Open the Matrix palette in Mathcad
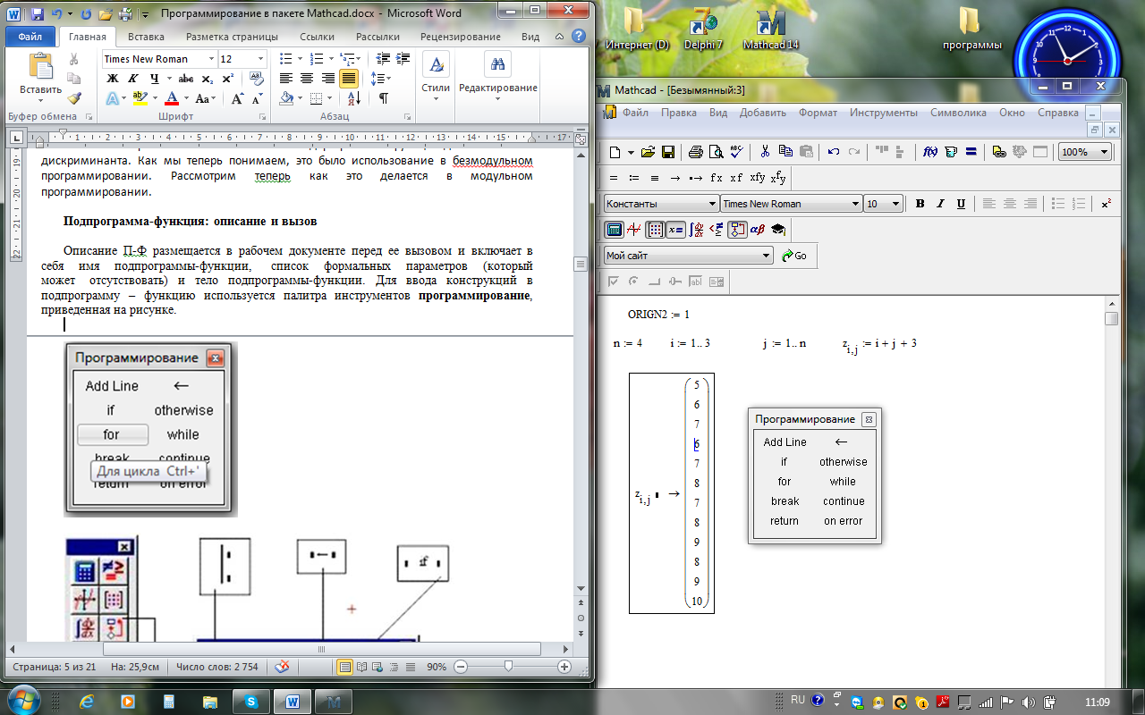The height and width of the screenshot is (715, 1145). (x=655, y=230)
